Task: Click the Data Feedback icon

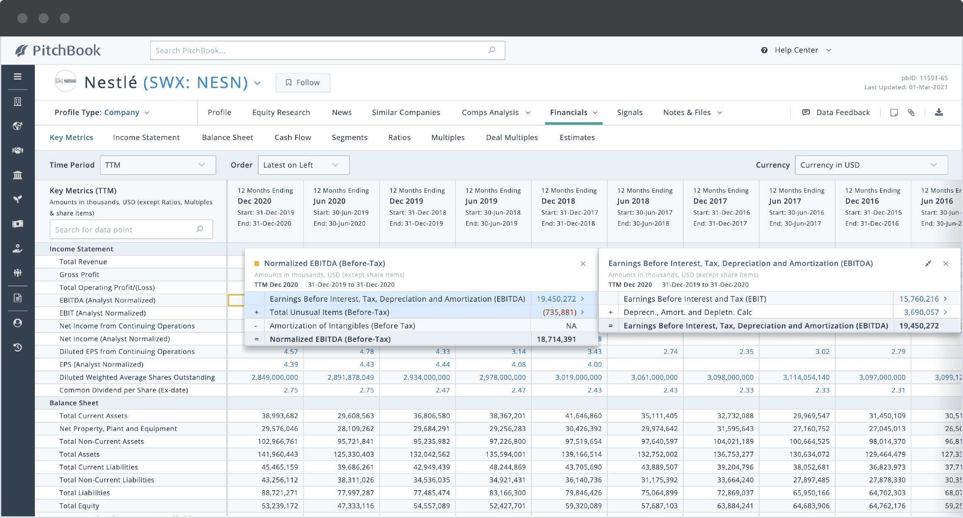Action: point(807,112)
